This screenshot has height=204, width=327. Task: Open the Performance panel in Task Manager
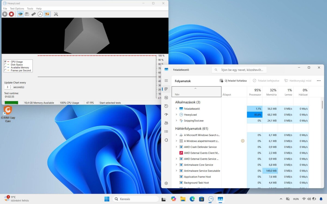tap(166, 97)
